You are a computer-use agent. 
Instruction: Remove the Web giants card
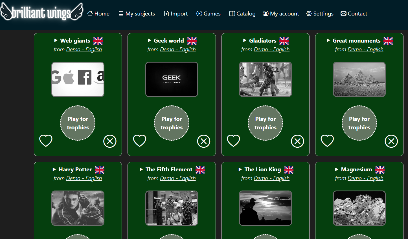110,141
